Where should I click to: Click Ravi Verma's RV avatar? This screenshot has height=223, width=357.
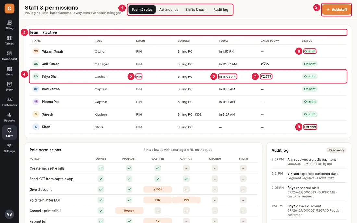pyautogui.click(x=36, y=89)
